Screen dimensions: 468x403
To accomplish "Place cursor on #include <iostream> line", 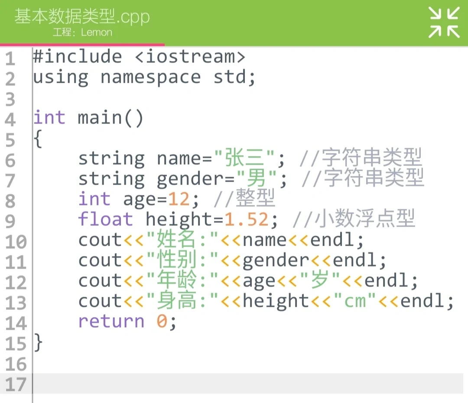I will 139,56.
